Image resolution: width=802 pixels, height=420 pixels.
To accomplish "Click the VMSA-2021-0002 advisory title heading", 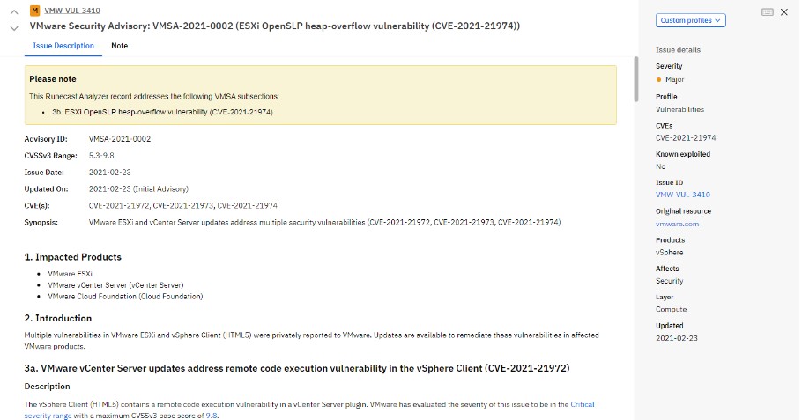I will (x=275, y=26).
